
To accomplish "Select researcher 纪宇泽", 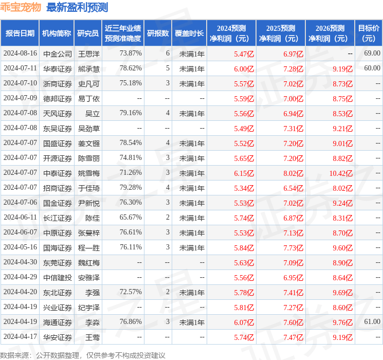I will [x=89, y=308].
